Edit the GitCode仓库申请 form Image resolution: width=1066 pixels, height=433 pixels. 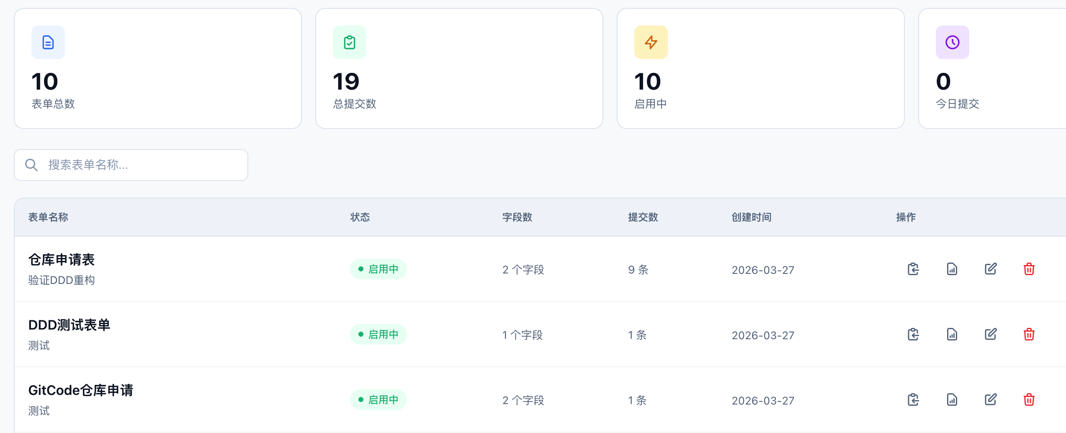pos(990,399)
